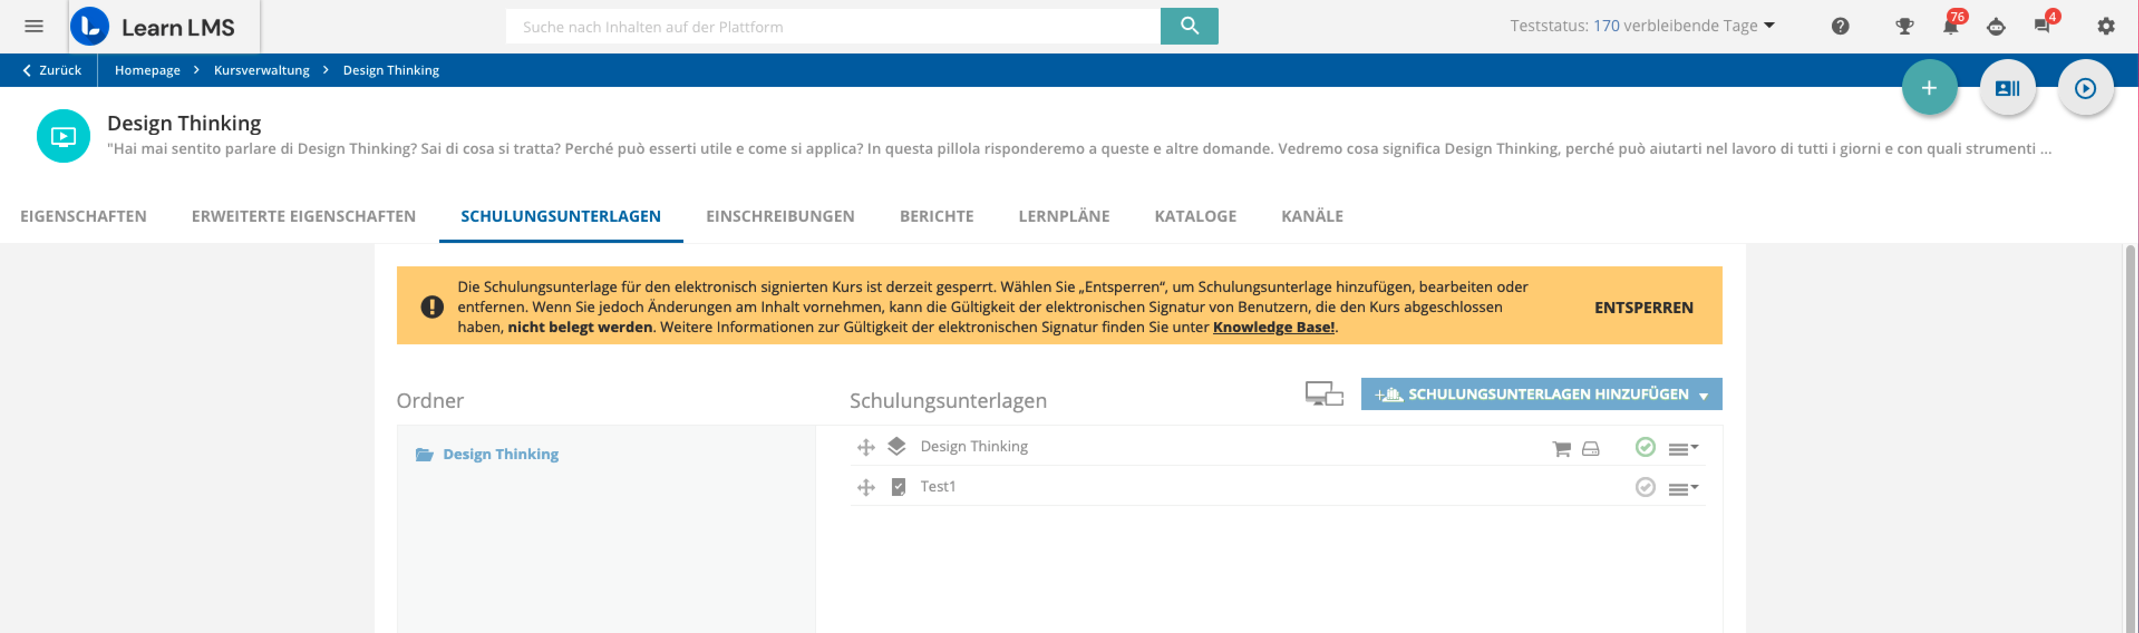The width and height of the screenshot is (2139, 633).
Task: Click the layers icon of Design Thinking row
Action: click(897, 446)
